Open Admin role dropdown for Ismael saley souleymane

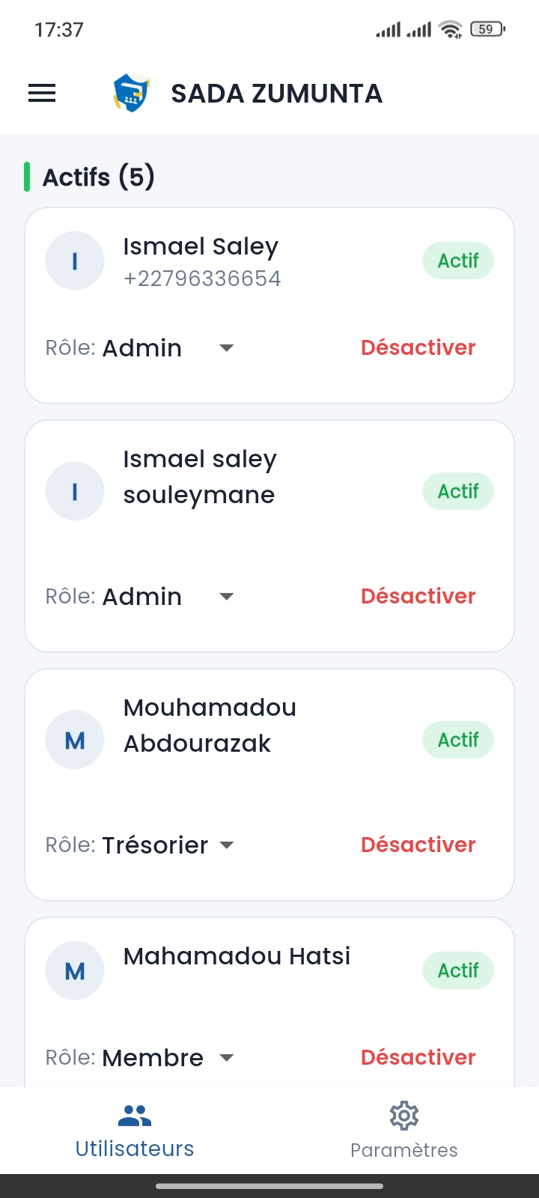226,597
